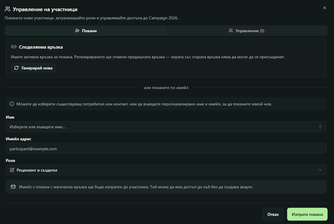Click the Отказ button

(x=273, y=214)
